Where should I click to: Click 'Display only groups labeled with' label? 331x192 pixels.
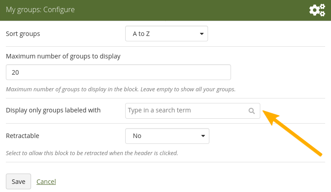tap(53, 110)
